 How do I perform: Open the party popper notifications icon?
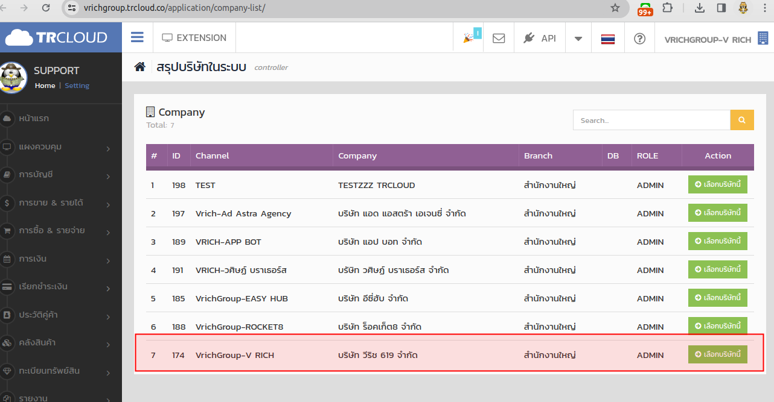click(x=469, y=38)
